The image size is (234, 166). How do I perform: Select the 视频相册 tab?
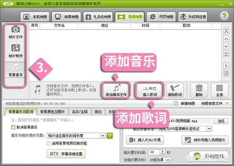pyautogui.click(x=129, y=17)
